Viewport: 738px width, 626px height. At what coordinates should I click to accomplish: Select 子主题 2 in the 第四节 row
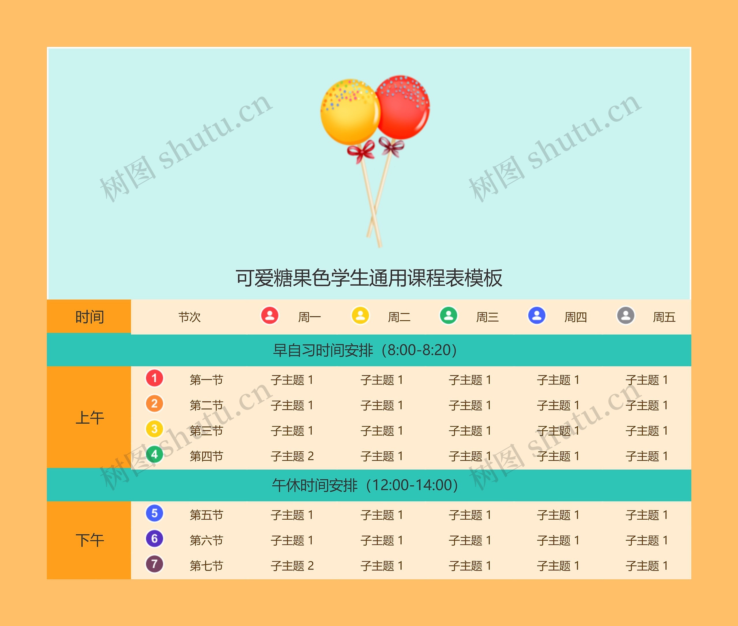(x=292, y=456)
